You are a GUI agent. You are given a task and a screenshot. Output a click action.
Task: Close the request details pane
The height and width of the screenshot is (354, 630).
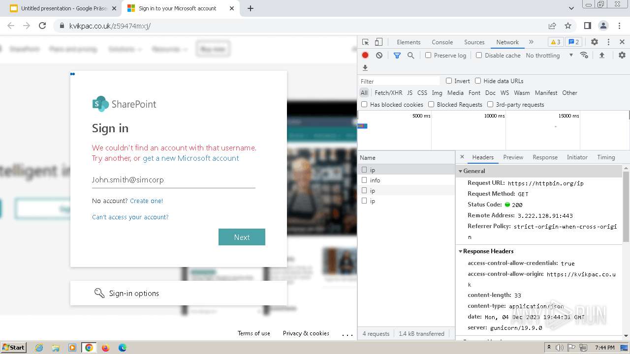(462, 157)
